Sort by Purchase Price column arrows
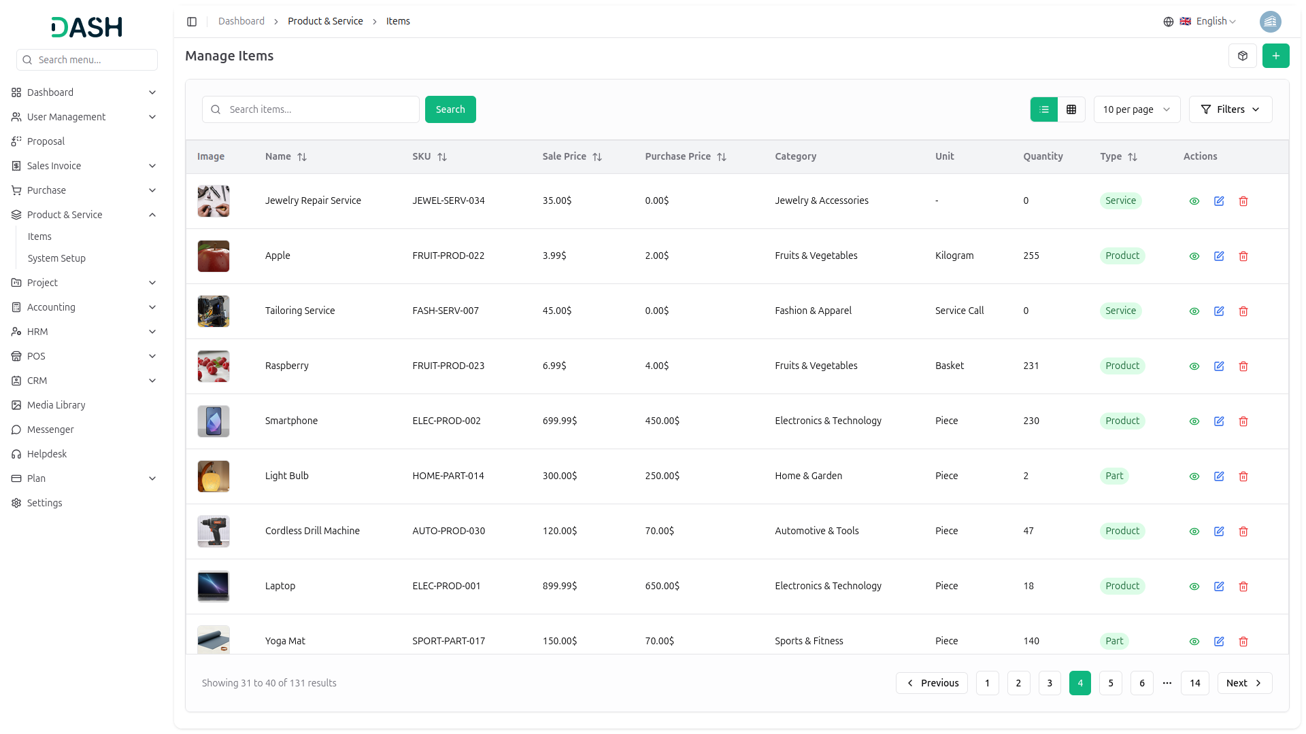The width and height of the screenshot is (1306, 734). click(x=722, y=157)
